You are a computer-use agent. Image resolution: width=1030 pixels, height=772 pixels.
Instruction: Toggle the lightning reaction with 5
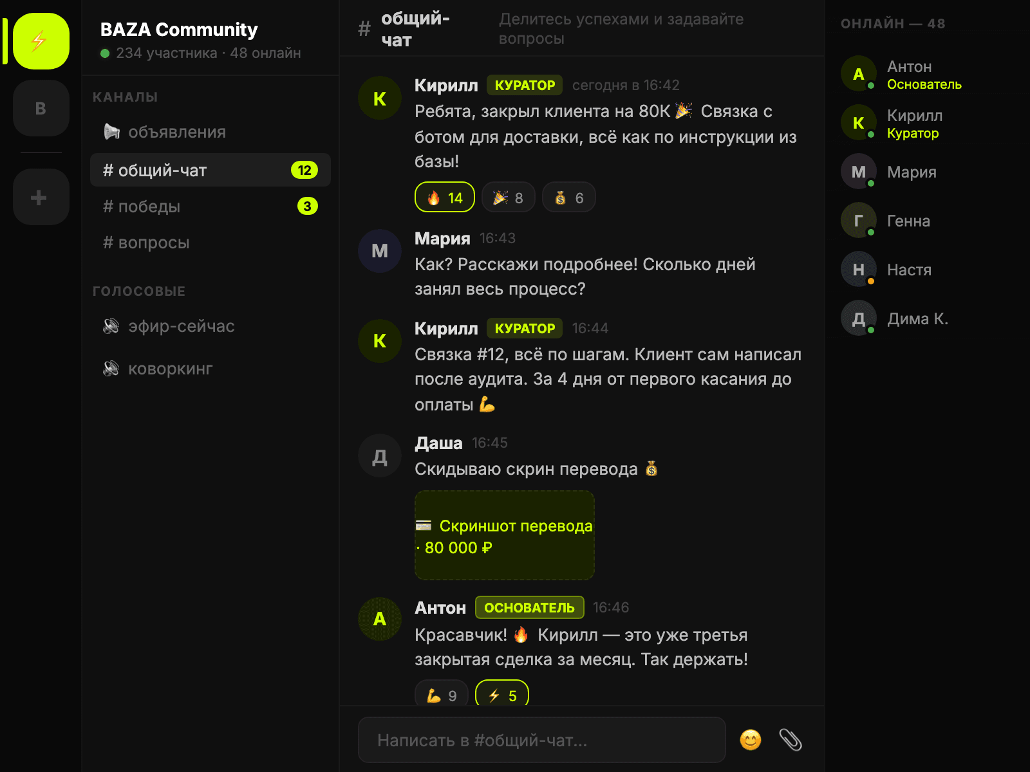tap(502, 695)
